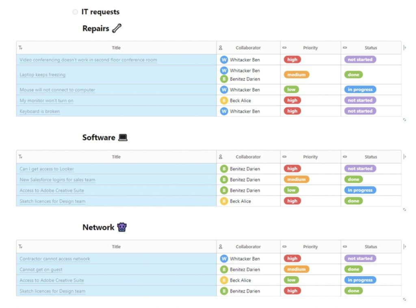Click the monster emoji next to Network
Image resolution: width=416 pixels, height=308 pixels.
point(122,227)
